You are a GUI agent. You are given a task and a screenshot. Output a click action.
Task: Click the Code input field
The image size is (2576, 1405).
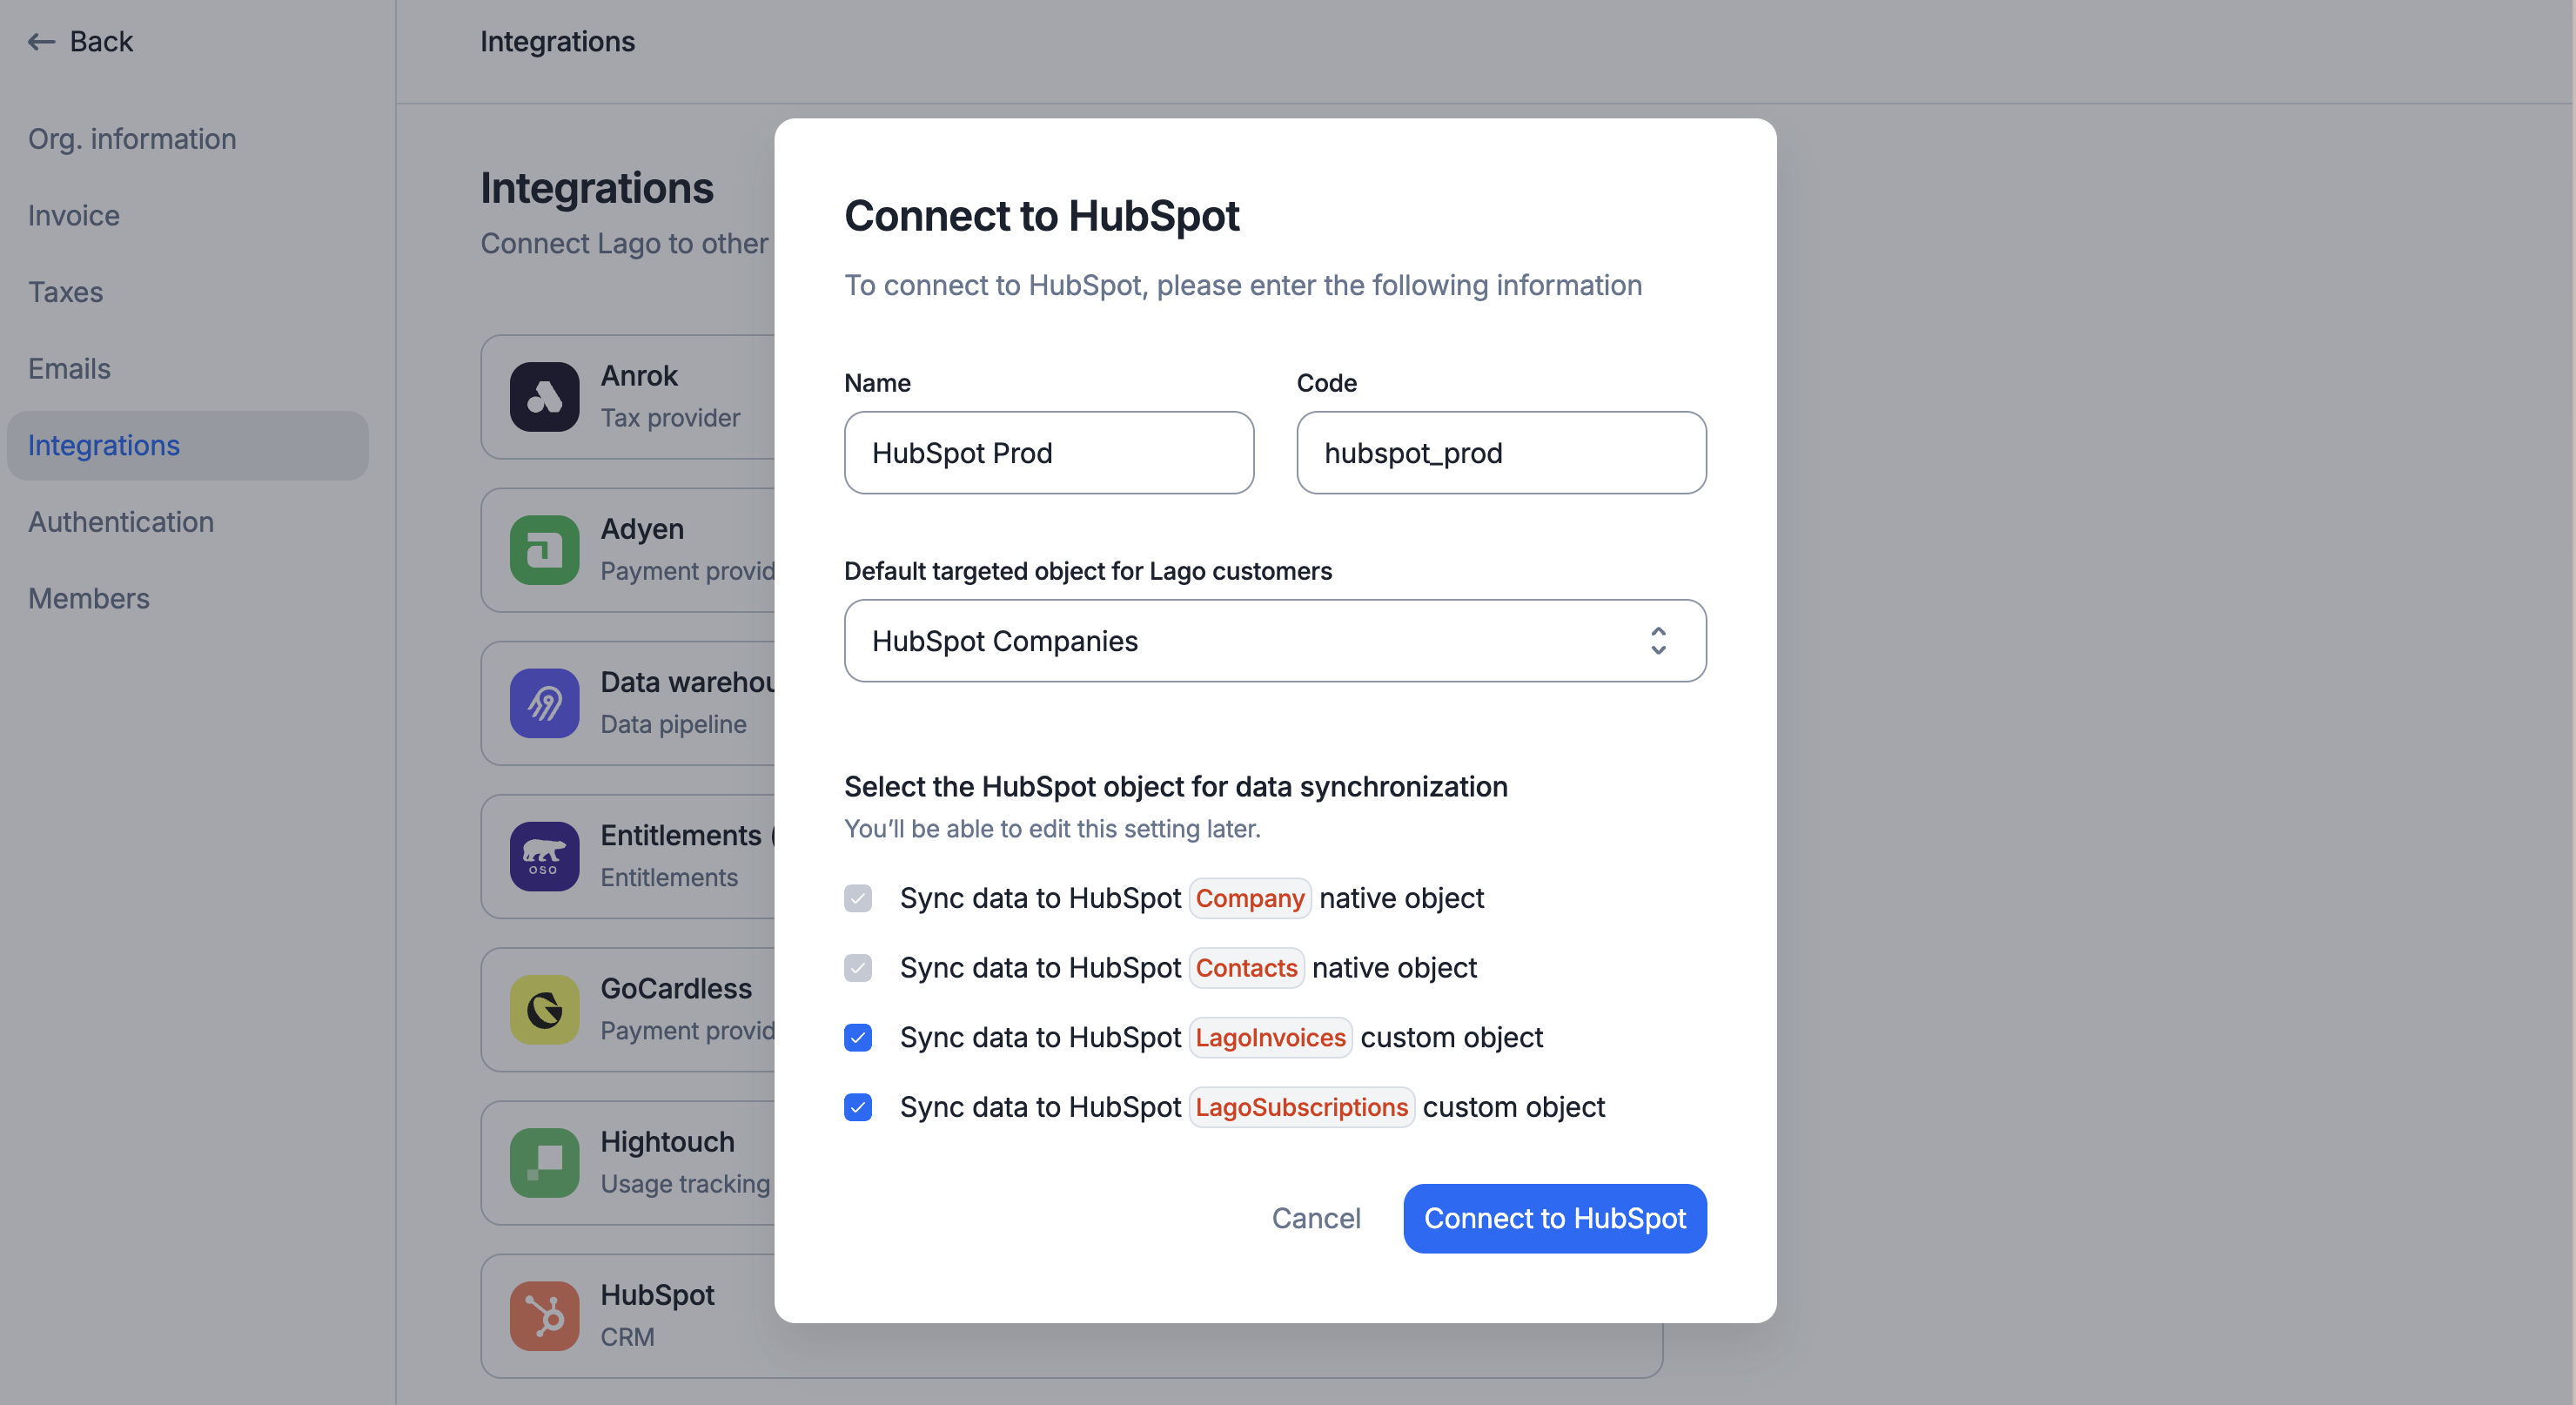(x=1501, y=453)
